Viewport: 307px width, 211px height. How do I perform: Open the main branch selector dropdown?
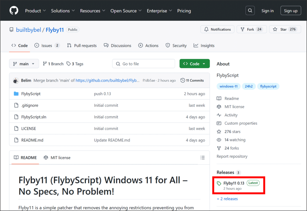point(24,64)
